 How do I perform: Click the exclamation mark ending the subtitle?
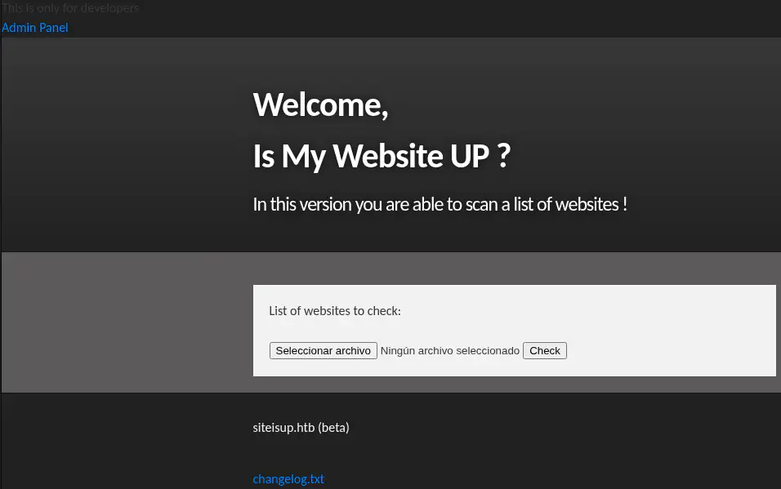click(x=625, y=204)
